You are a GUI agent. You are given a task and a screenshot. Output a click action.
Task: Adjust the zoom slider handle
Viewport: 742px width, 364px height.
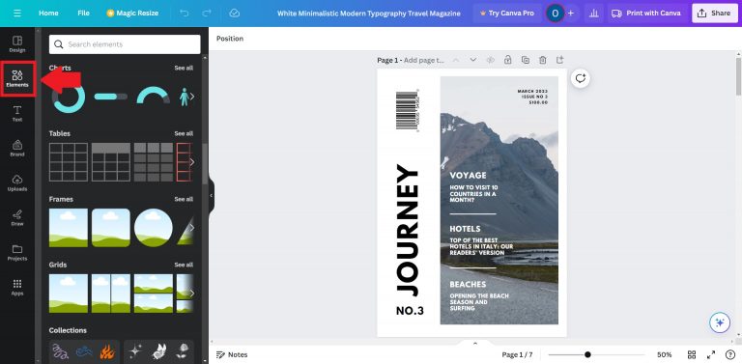pos(587,354)
